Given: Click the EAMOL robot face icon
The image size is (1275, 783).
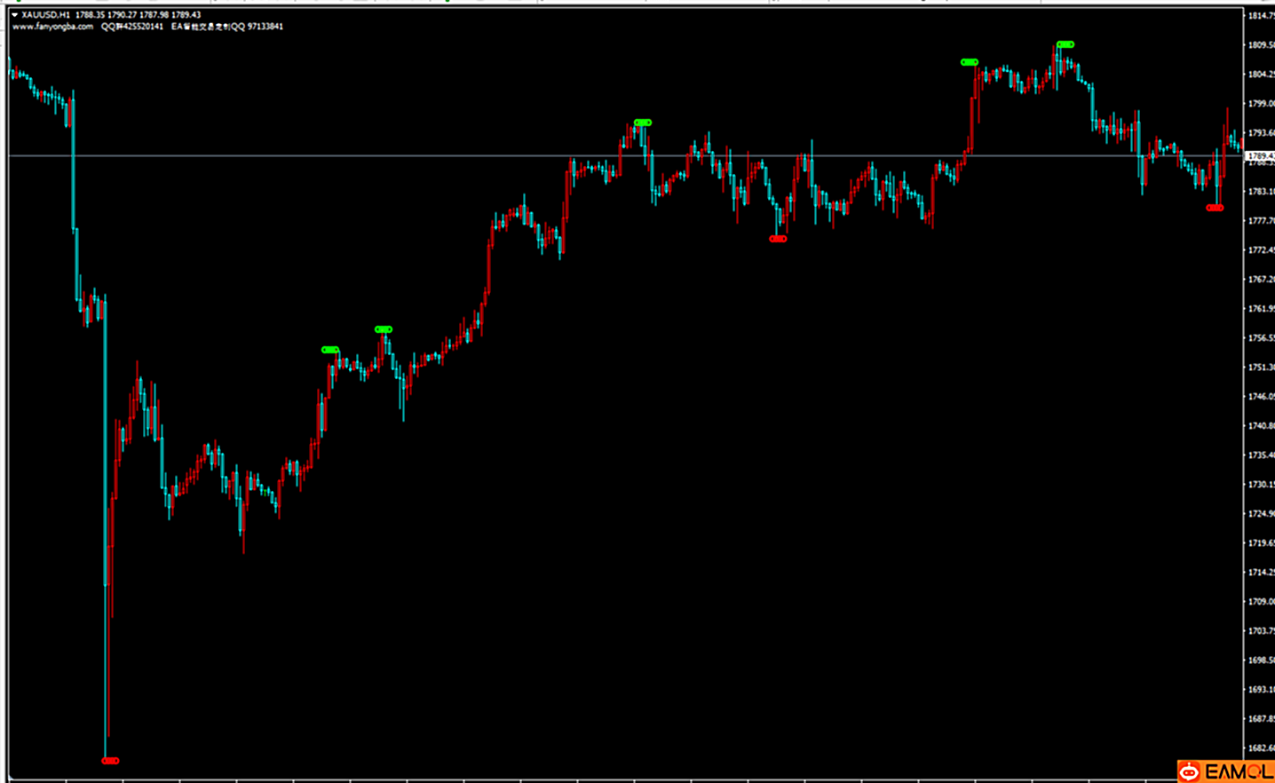Looking at the screenshot, I should click(1189, 772).
